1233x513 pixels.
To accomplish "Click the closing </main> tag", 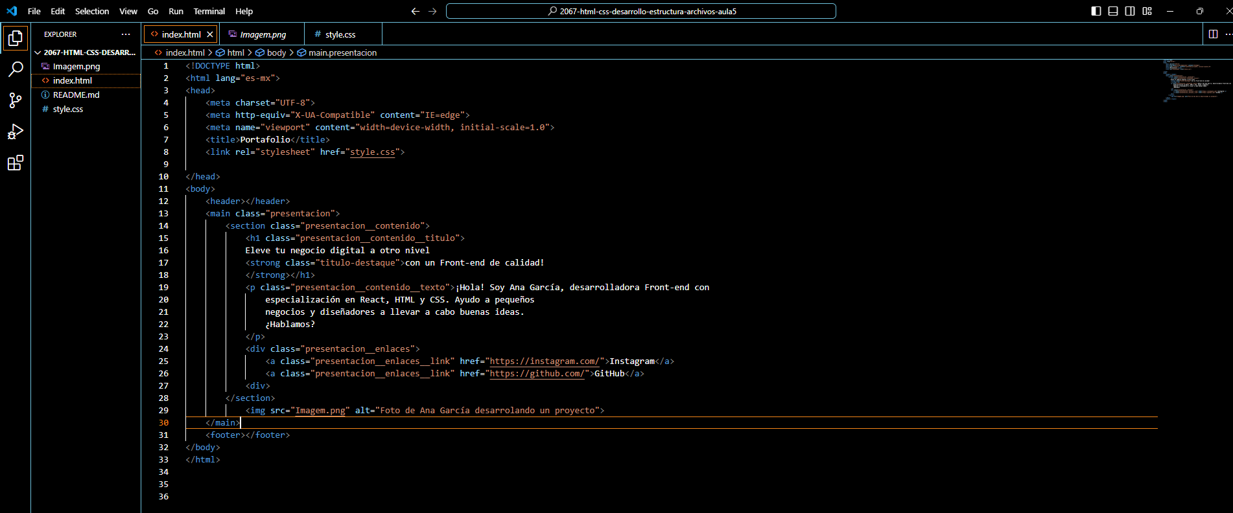I will [x=223, y=422].
